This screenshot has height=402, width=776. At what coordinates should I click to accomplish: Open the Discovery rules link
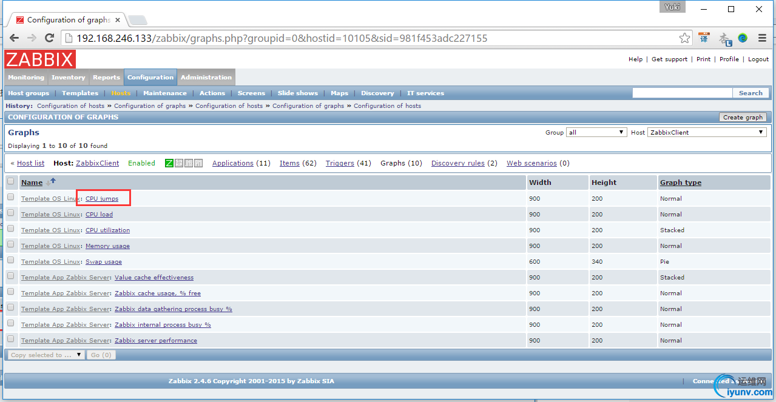pos(458,163)
